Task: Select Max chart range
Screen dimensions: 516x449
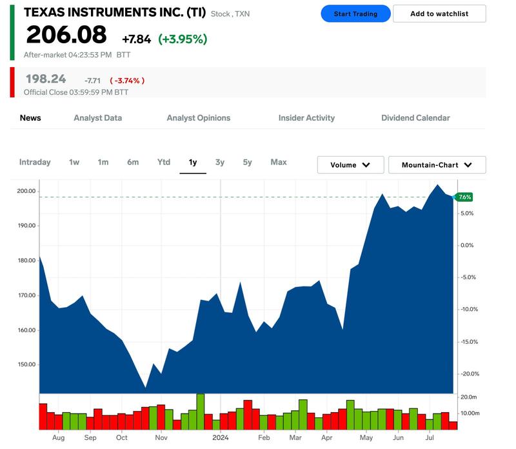Action: (x=279, y=162)
